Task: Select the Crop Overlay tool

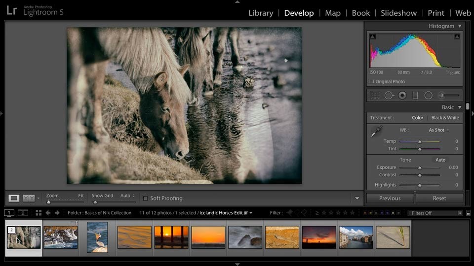Action: coord(375,95)
